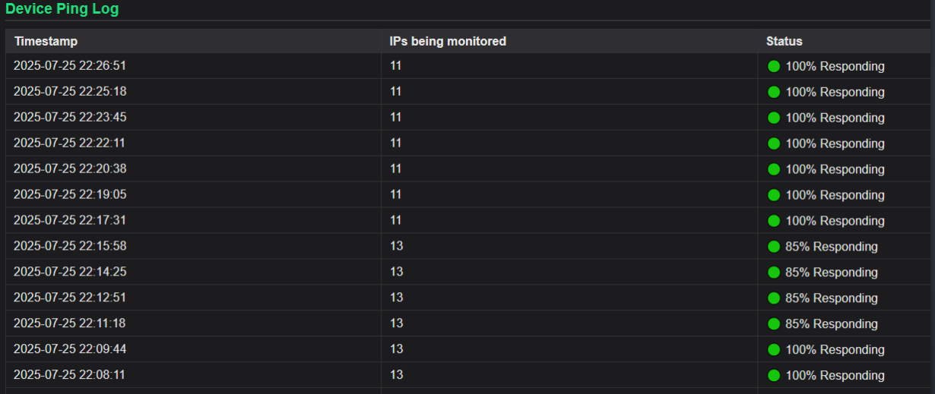Click 100% Responding text at 22:22:11
The image size is (935, 394).
click(x=835, y=143)
